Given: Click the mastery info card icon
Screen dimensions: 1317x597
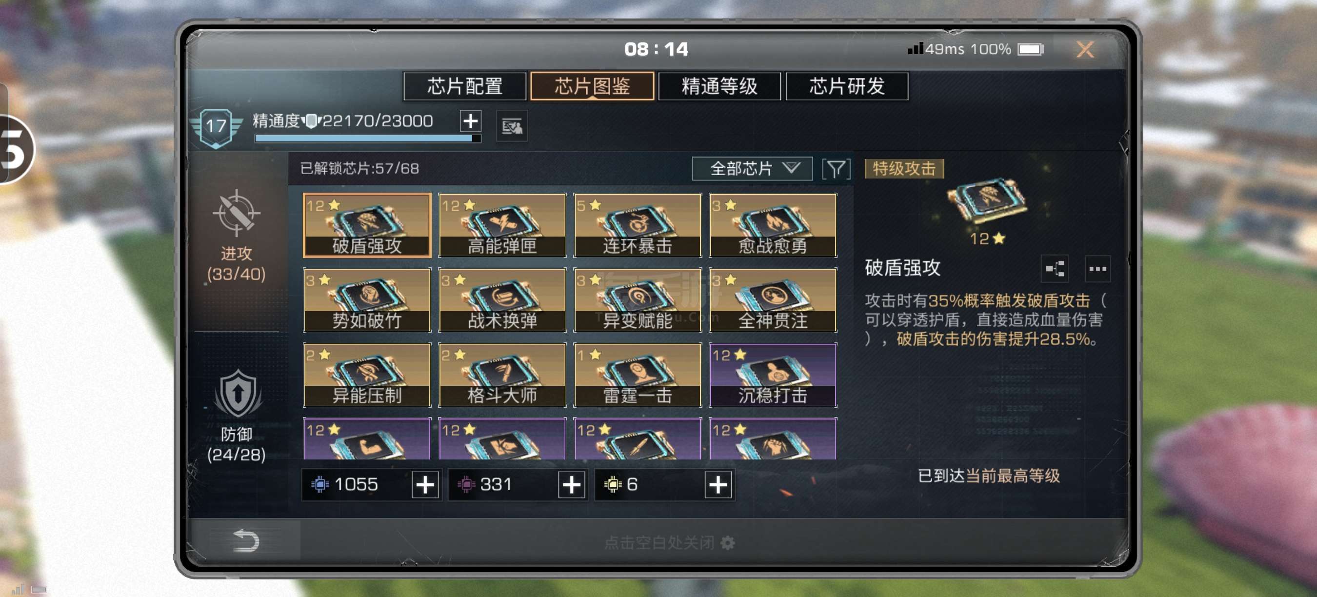Looking at the screenshot, I should point(512,126).
